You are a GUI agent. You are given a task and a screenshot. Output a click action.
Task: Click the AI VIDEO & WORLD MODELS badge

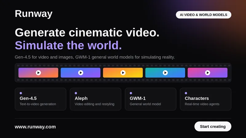pos(204,15)
